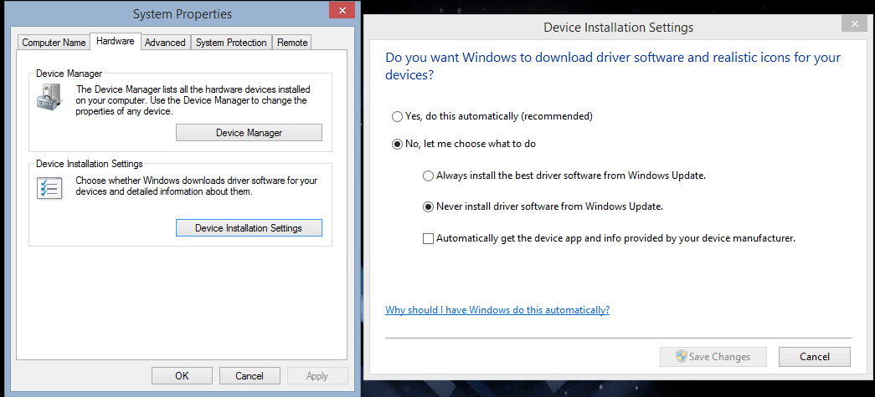Open the Advanced tab
The image size is (875, 397).
(165, 43)
